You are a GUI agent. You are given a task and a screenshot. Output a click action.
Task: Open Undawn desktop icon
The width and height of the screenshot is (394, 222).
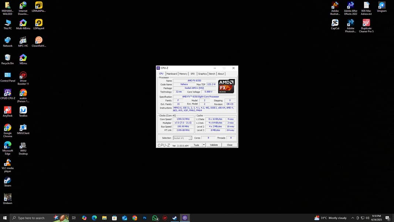pos(7,199)
